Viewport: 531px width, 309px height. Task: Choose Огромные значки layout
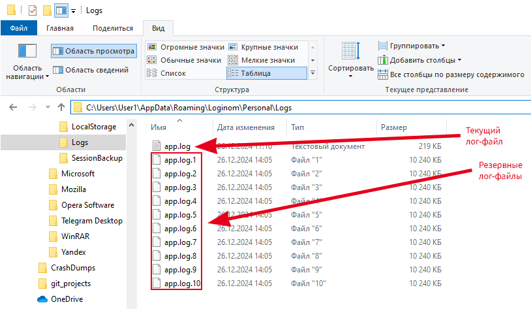[x=186, y=47]
